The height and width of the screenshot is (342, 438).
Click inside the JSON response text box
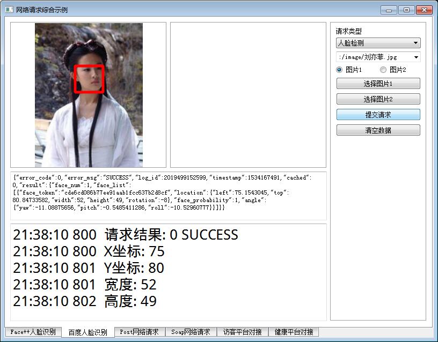coord(169,196)
